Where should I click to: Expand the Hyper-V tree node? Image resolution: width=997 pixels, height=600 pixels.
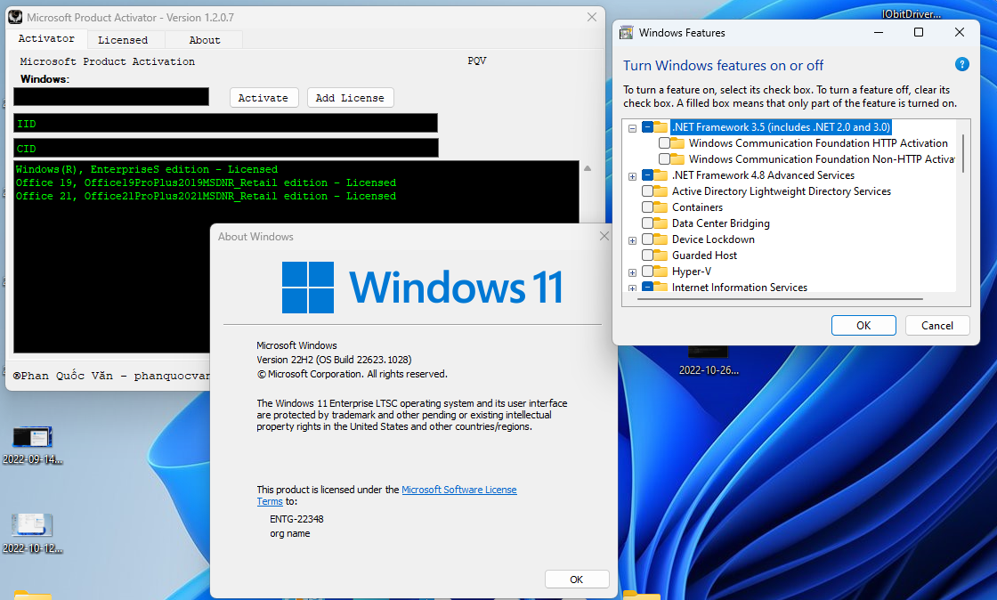[x=632, y=272]
